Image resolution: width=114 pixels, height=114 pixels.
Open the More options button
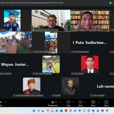(106, 103)
